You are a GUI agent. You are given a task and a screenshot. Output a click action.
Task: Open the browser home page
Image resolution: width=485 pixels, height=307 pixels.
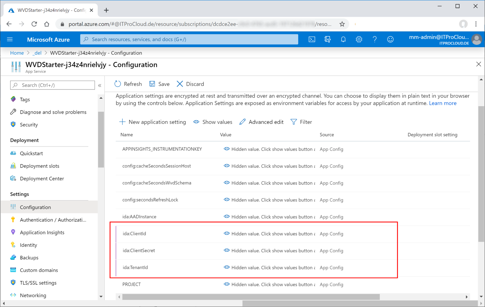47,24
